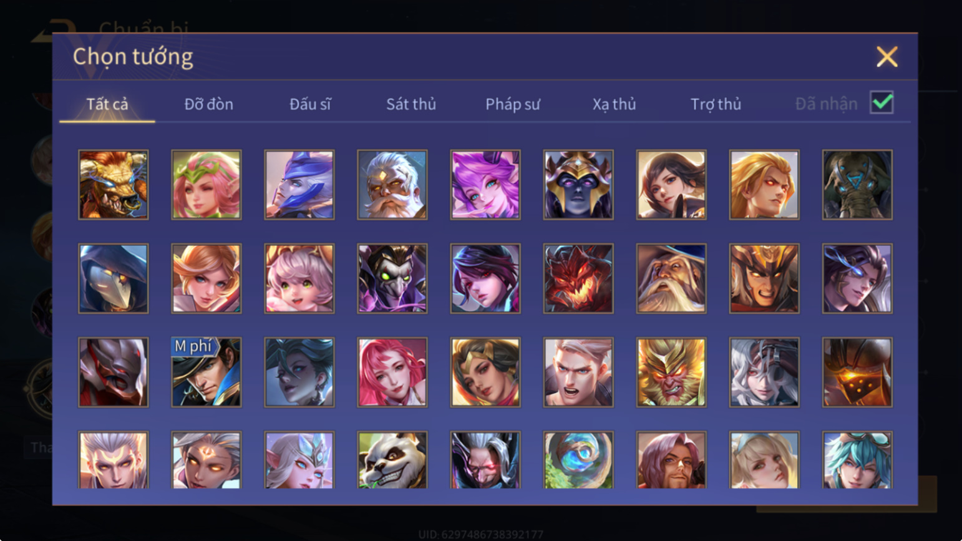Toggle the 'Đã nhận' checkbox
The height and width of the screenshot is (541, 962).
(x=882, y=102)
